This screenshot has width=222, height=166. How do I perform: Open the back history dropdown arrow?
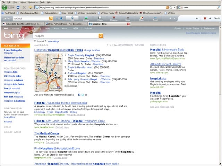(x=13, y=7)
